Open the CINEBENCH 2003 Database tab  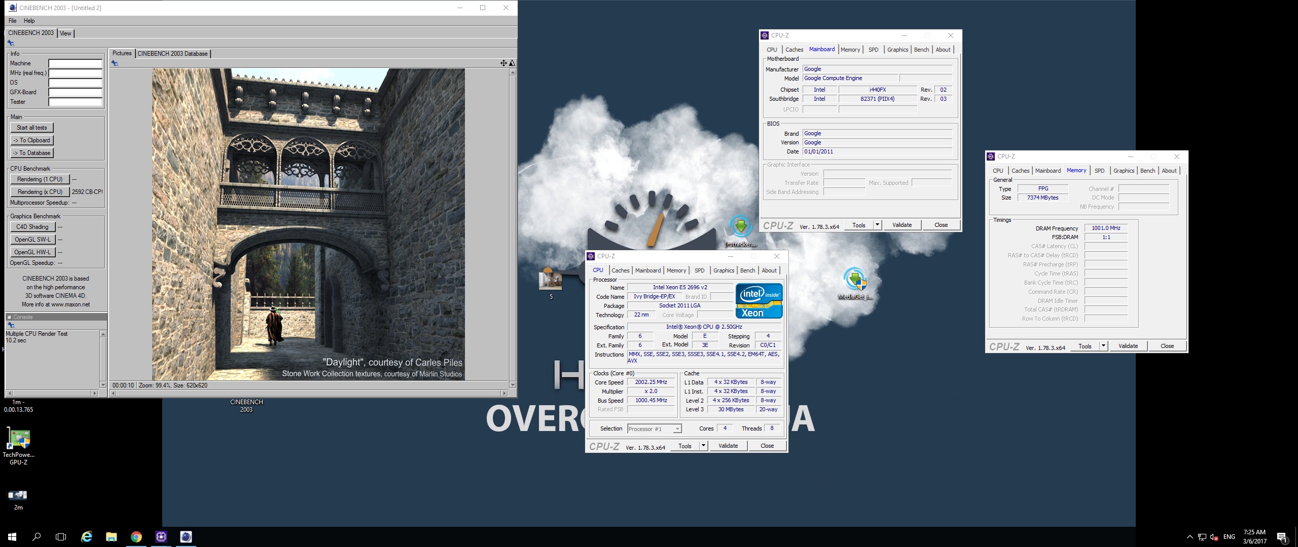pyautogui.click(x=172, y=54)
